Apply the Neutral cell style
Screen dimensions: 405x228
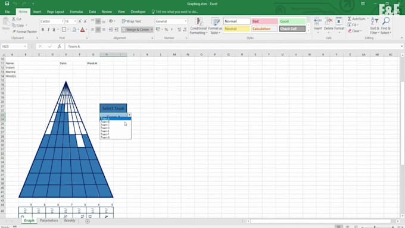tap(237, 29)
